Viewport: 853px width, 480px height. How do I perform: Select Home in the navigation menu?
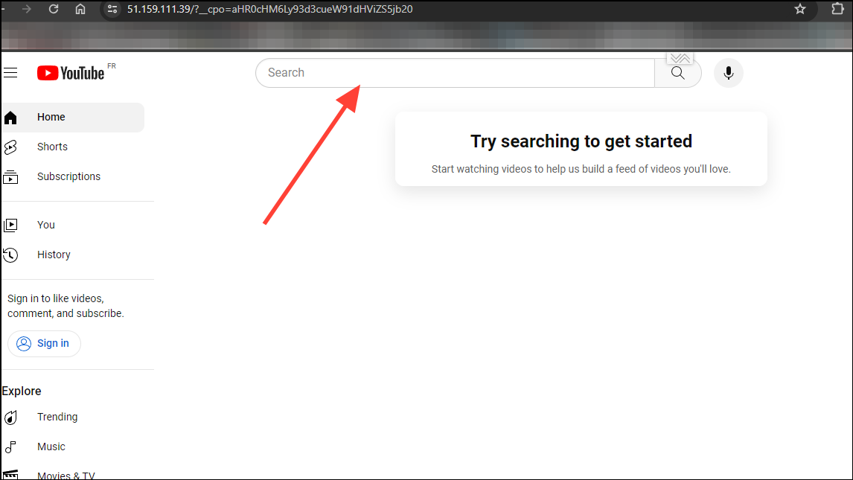coord(51,117)
